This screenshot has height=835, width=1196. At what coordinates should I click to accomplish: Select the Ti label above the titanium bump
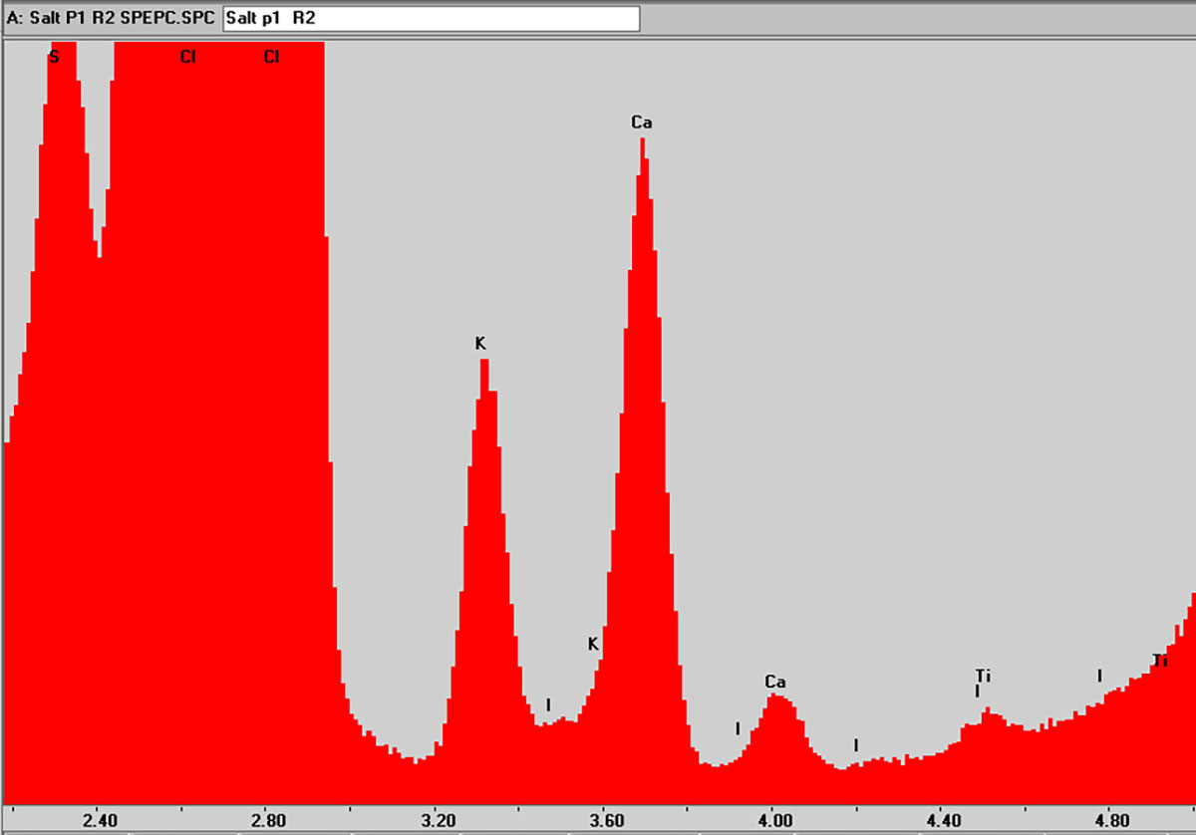pos(982,674)
